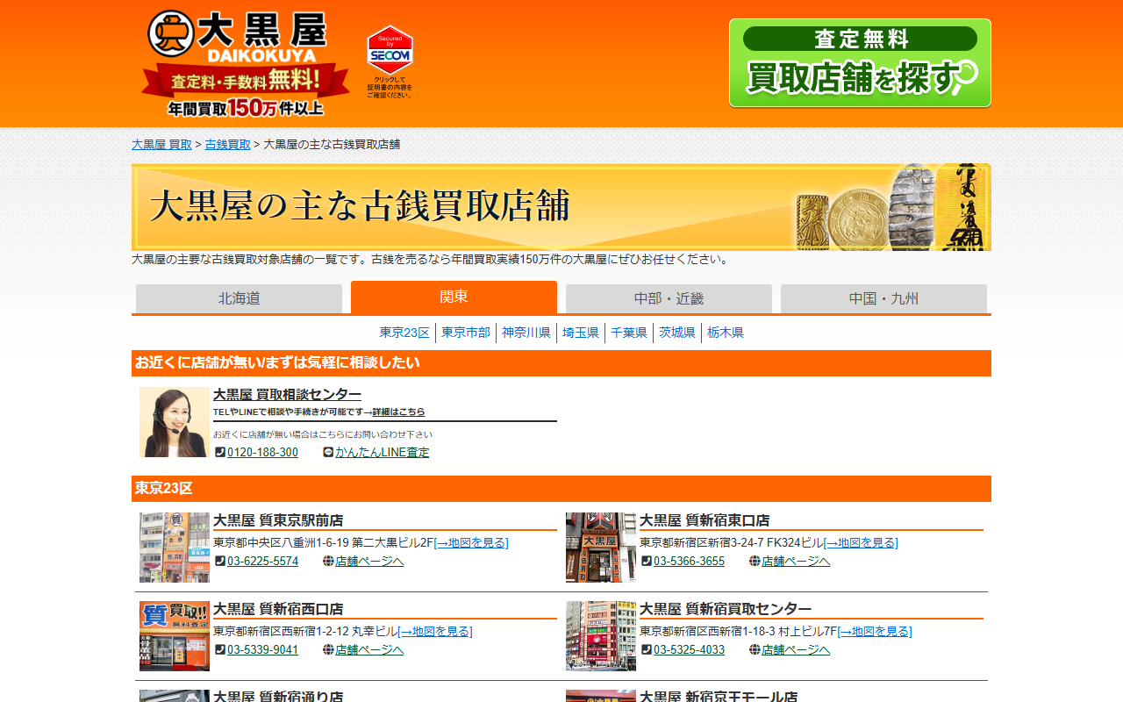The height and width of the screenshot is (702, 1123).
Task: Click the 大黒屋 質新宿買取センター store name
Action: (x=726, y=609)
